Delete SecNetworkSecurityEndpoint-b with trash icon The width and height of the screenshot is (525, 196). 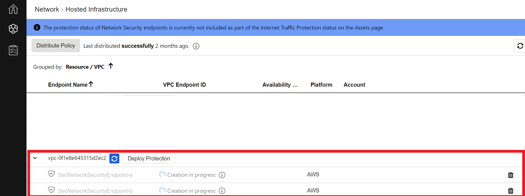[x=511, y=190]
